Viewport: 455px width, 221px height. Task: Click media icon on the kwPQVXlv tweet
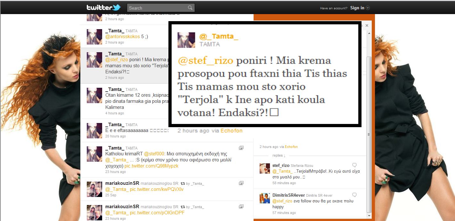pos(241,183)
